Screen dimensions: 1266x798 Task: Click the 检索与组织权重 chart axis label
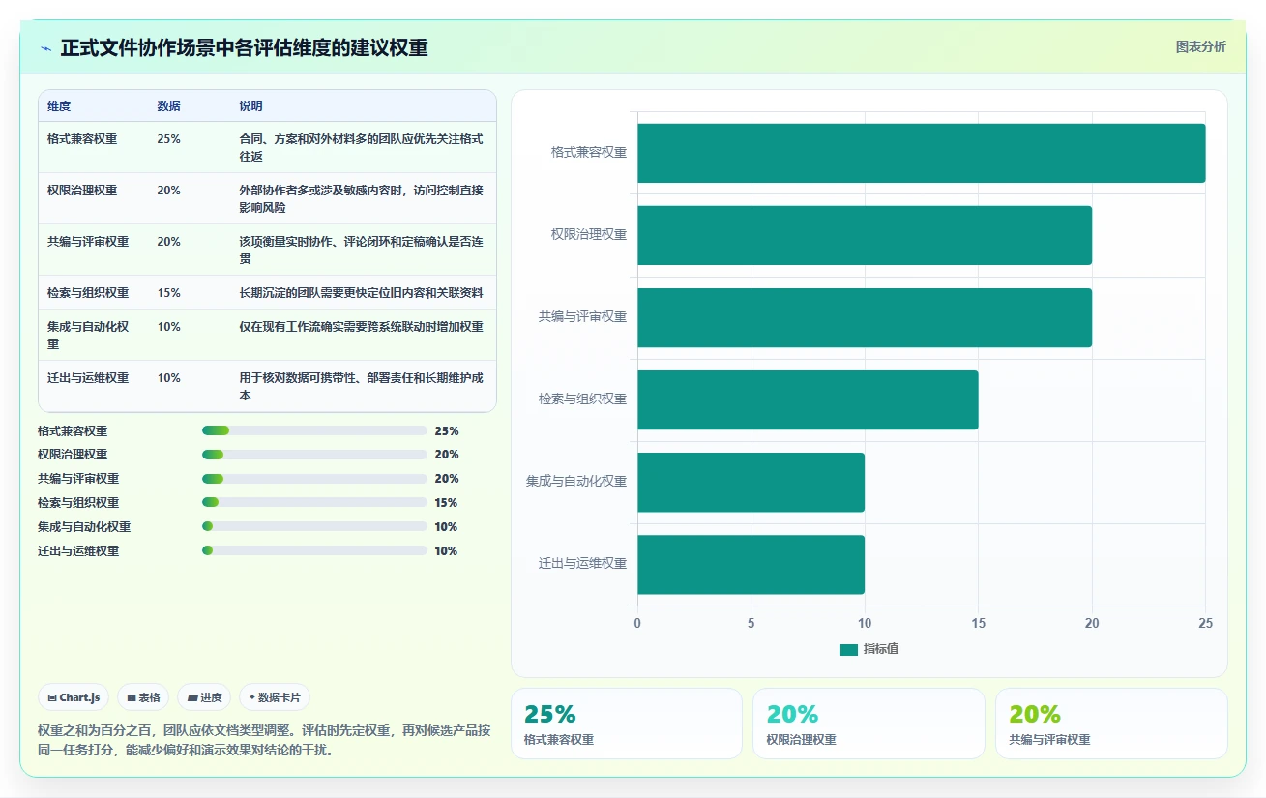click(582, 399)
